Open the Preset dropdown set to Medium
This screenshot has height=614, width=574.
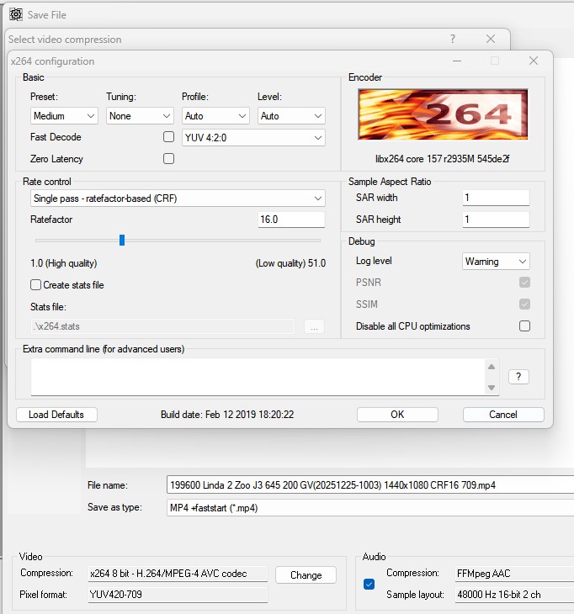click(64, 116)
